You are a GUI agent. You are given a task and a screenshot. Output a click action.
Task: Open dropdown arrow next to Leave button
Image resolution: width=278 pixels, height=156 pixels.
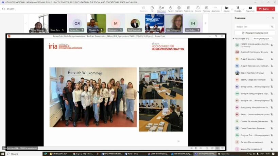273,9
